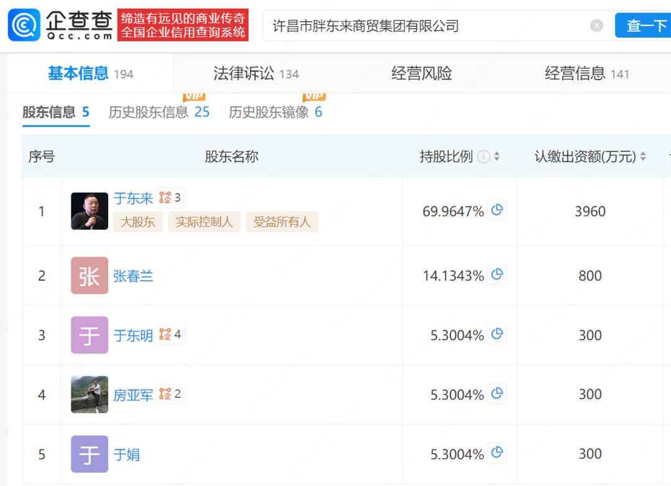The width and height of the screenshot is (671, 486).
Task: Open equity chart icon beside 69.9647%
Action: tap(497, 210)
